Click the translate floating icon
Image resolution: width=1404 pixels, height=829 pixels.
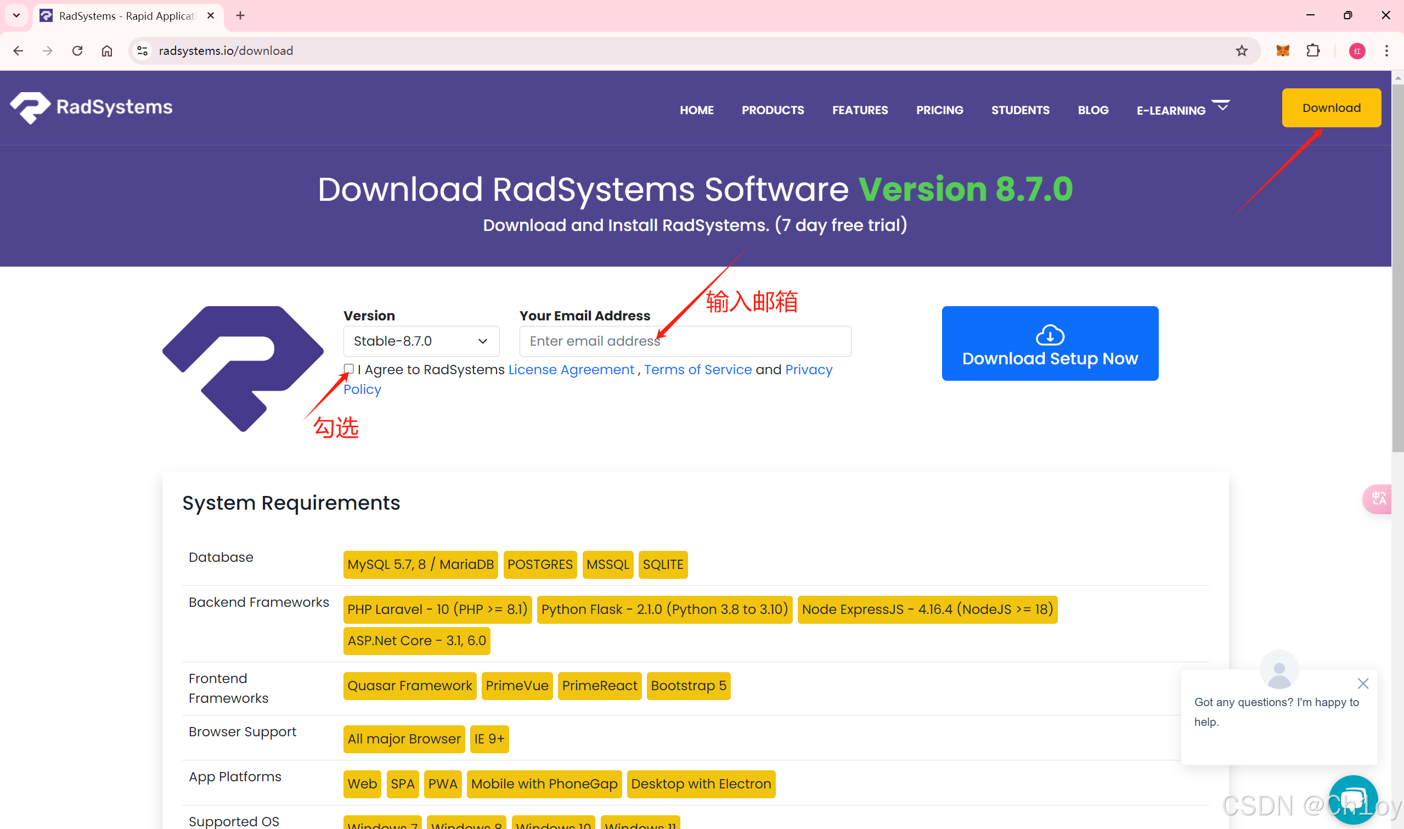[x=1378, y=498]
